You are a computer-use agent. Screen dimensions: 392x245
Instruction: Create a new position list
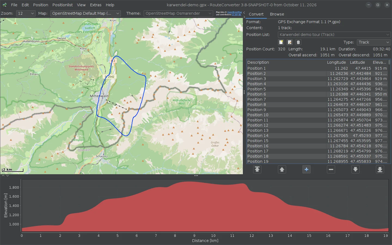[281, 42]
